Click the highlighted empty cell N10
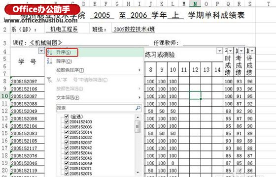 (195, 95)
